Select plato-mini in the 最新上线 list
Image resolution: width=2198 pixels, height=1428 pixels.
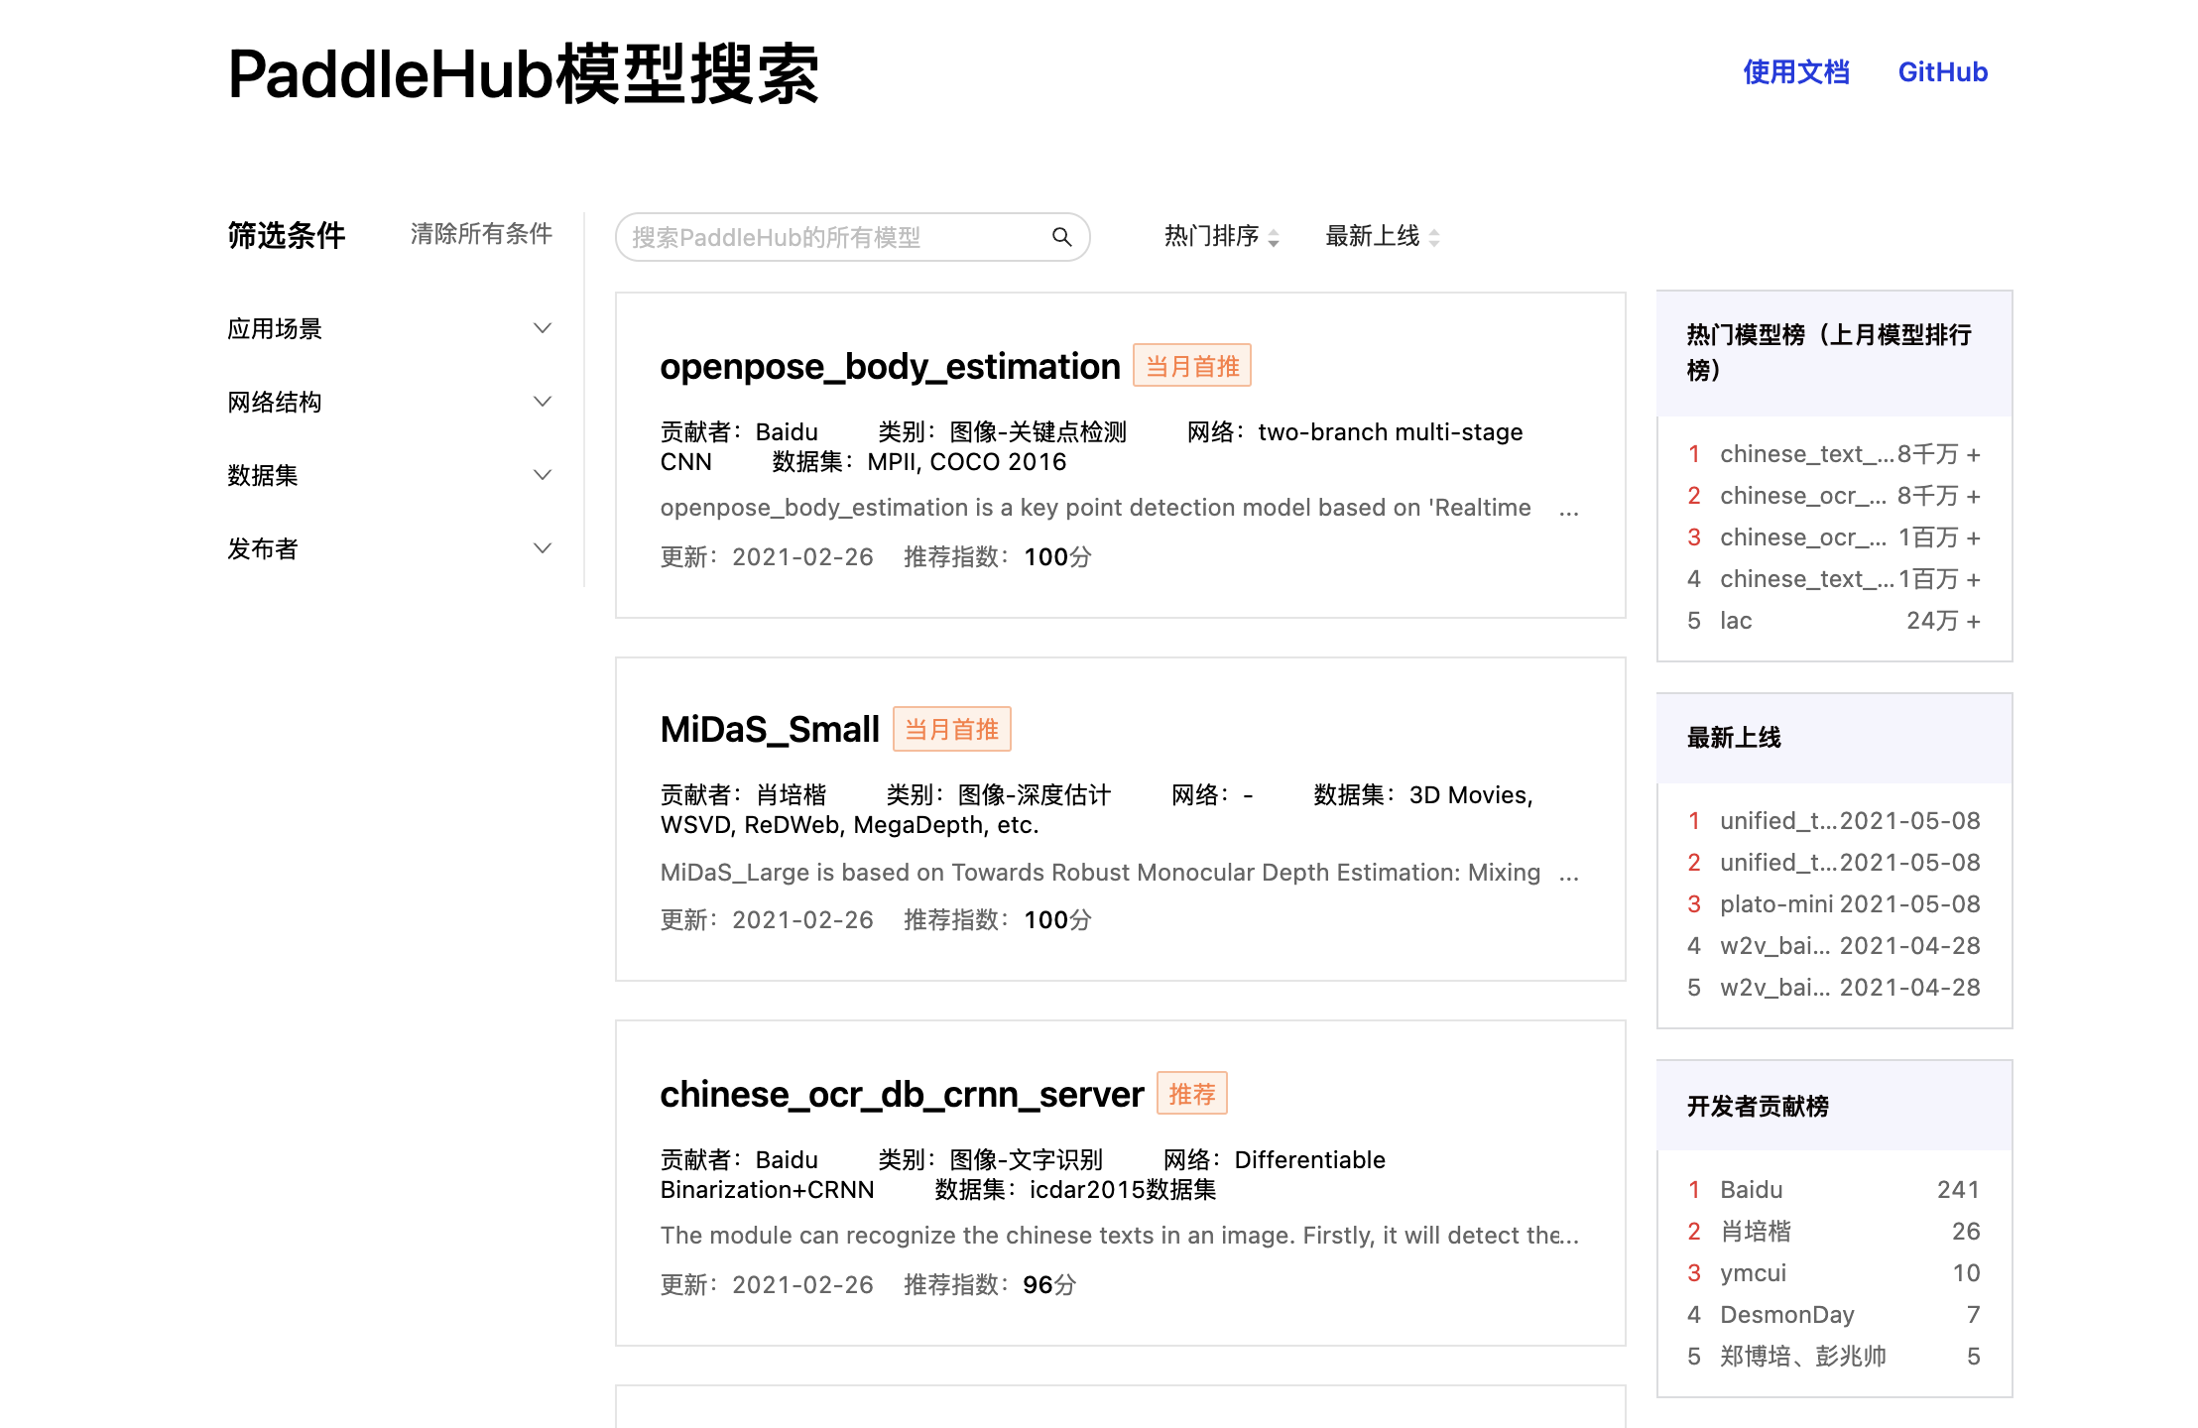1775,904
